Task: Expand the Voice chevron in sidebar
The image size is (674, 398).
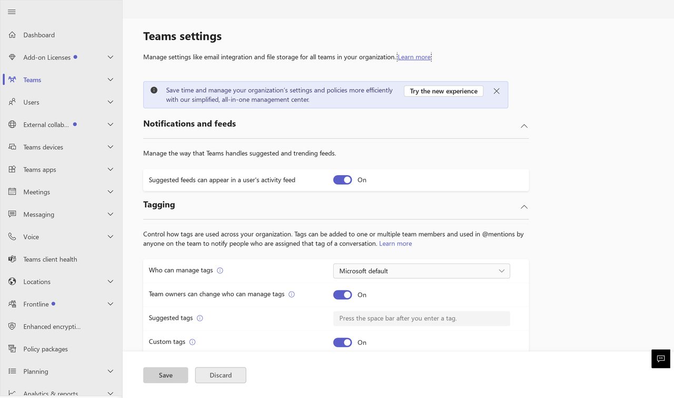Action: click(111, 237)
